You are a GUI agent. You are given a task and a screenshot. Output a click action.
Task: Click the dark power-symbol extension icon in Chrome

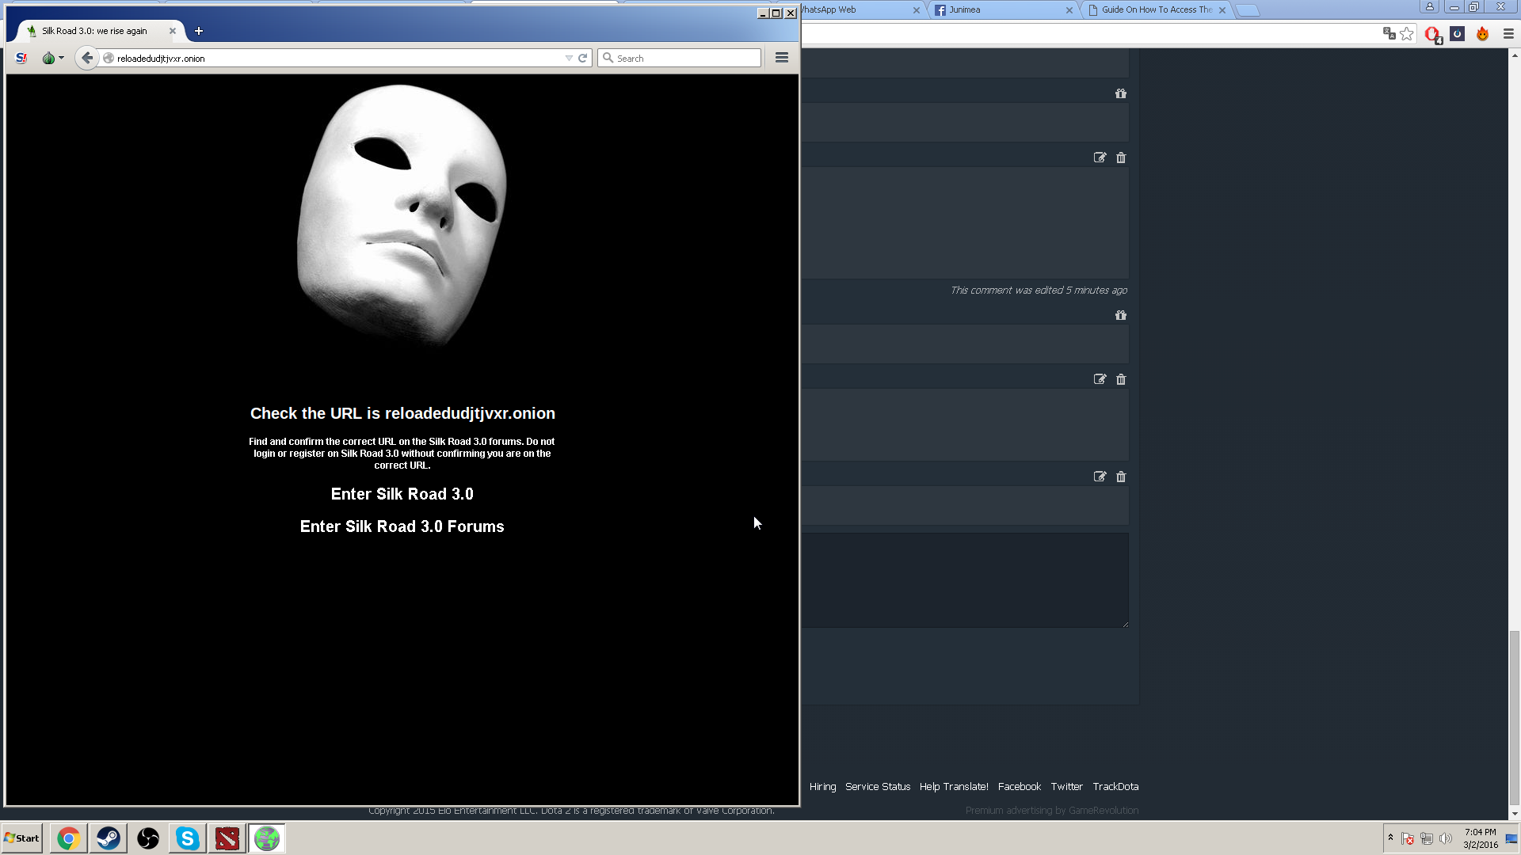pos(1458,33)
